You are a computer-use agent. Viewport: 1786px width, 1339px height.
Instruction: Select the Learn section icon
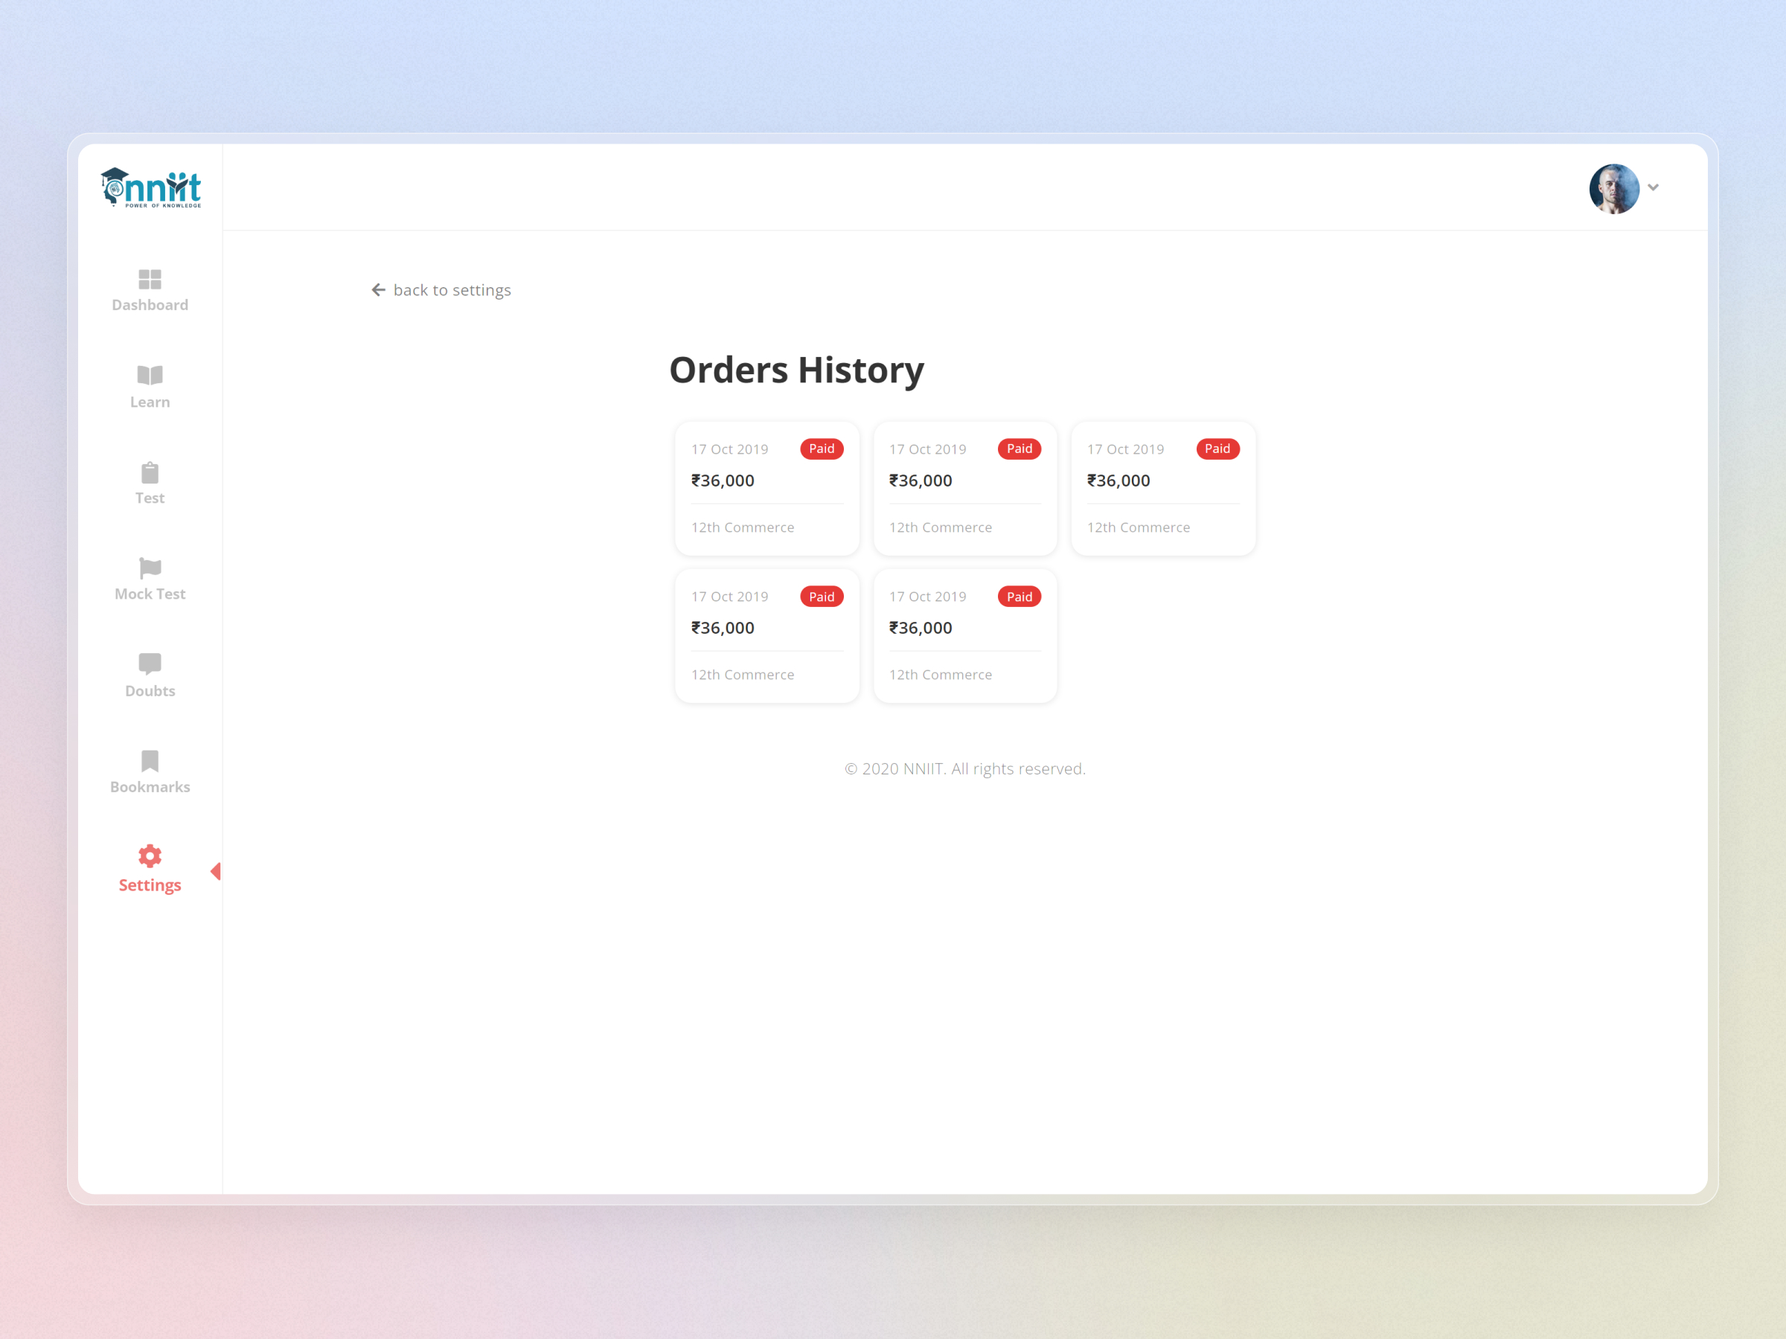pos(150,374)
